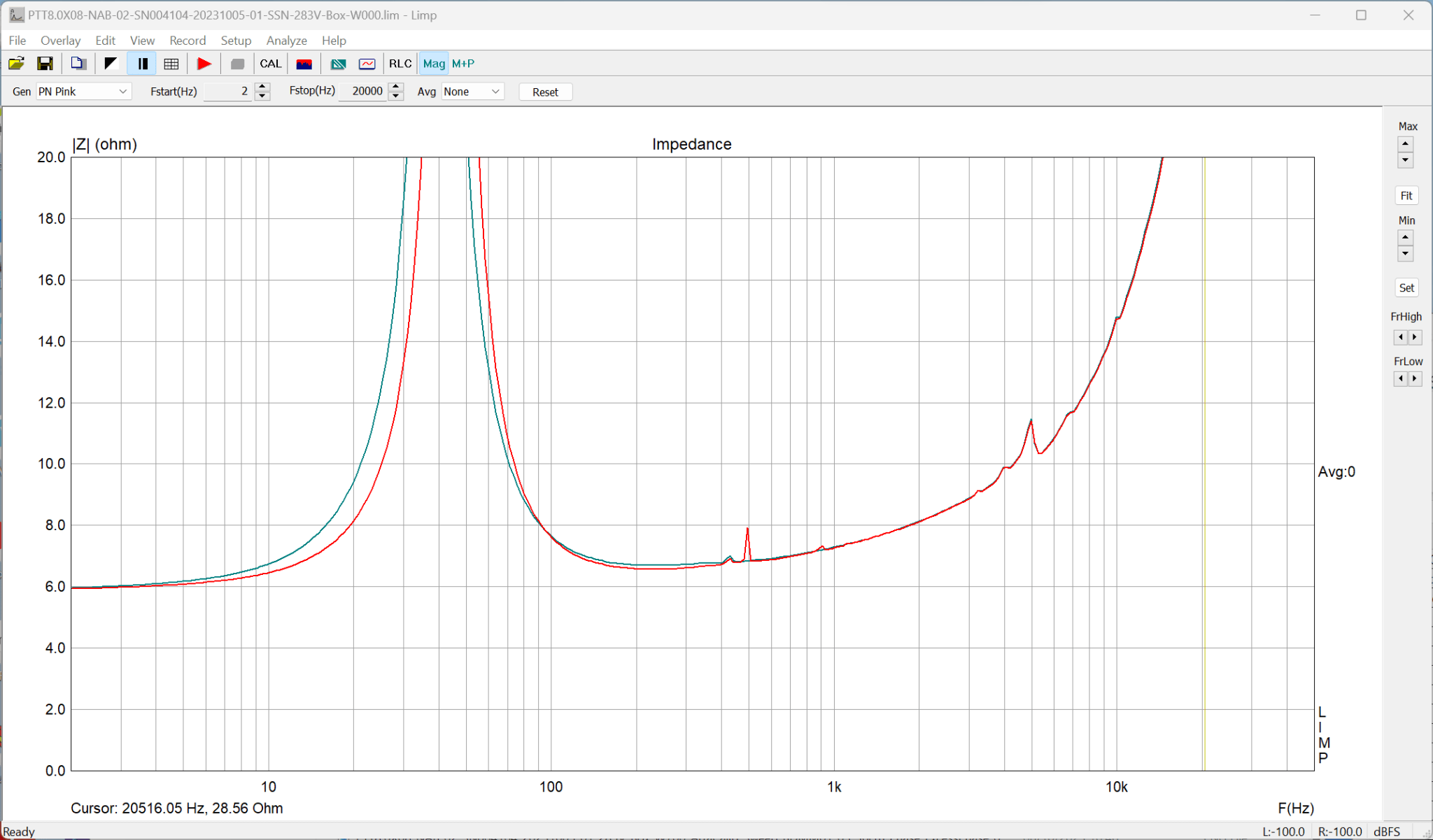The width and height of the screenshot is (1433, 840).
Task: Open the Edit menu
Action: (x=105, y=41)
